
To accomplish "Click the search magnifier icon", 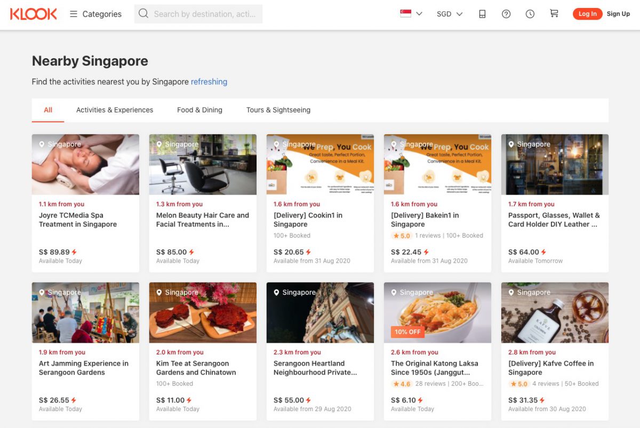I will pyautogui.click(x=143, y=13).
